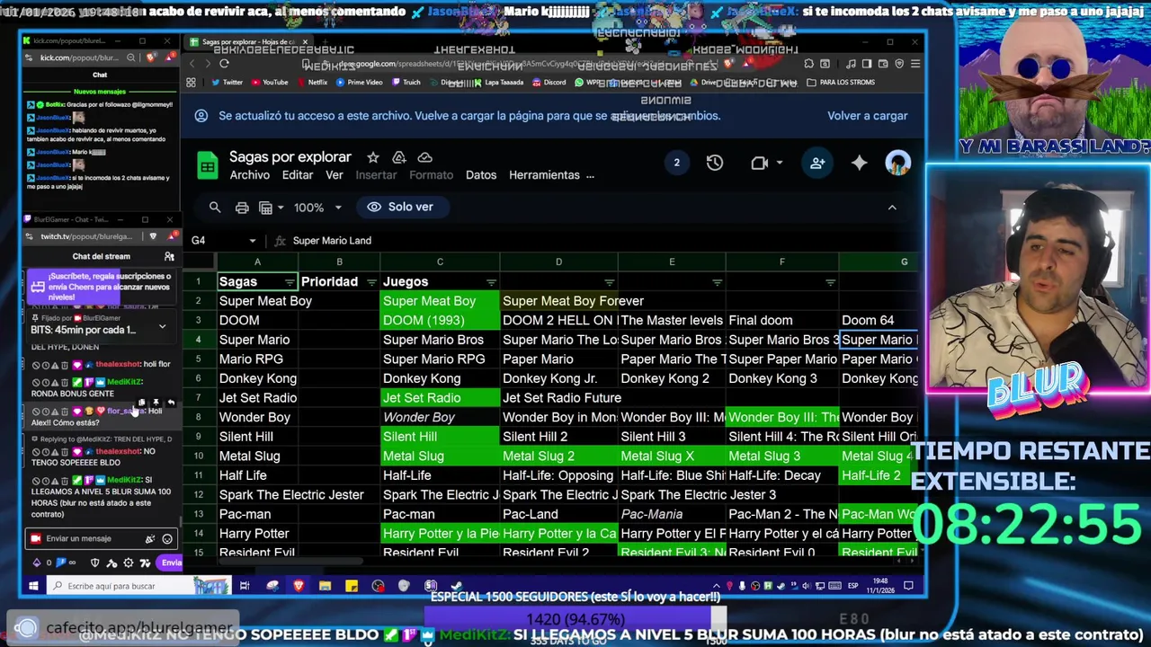The width and height of the screenshot is (1151, 647).
Task: Open the Datos menu
Action: (x=481, y=175)
